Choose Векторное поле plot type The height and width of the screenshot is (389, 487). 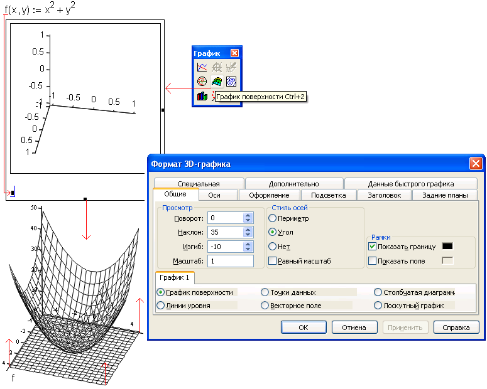point(265,306)
